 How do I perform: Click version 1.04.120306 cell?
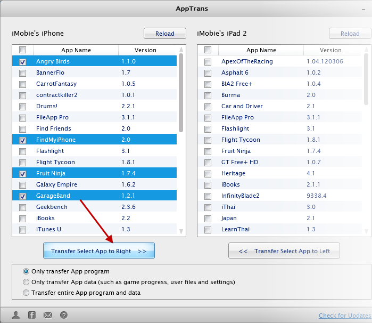tap(325, 61)
